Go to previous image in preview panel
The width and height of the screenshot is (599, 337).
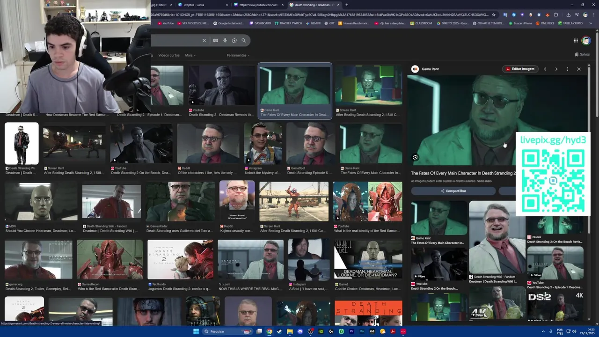(545, 69)
